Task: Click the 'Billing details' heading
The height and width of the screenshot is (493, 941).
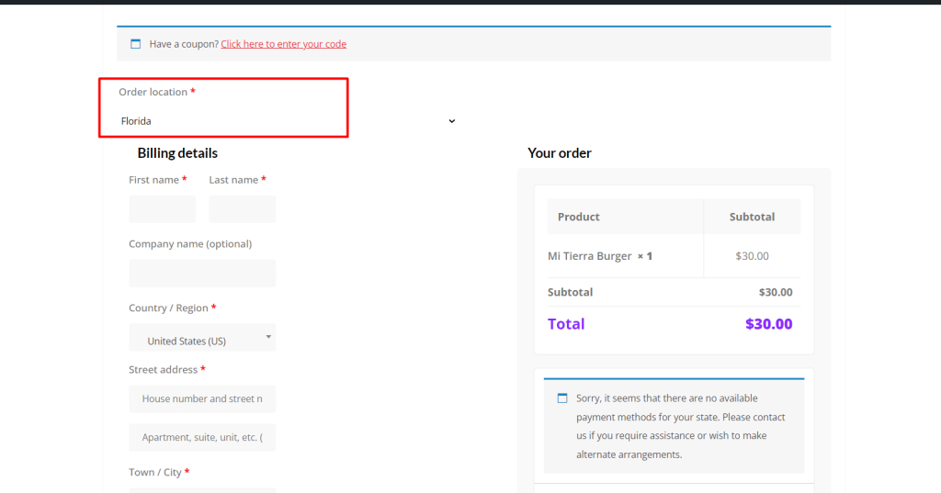Action: [177, 153]
